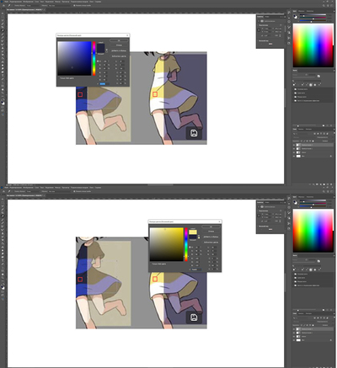Click the blue picker's rainbow hue strip

coord(94,59)
